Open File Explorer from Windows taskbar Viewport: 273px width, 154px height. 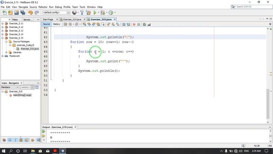tap(33, 151)
